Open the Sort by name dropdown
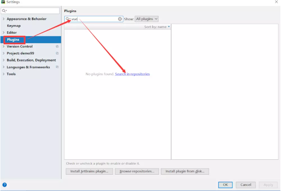The width and height of the screenshot is (282, 191). click(x=157, y=27)
